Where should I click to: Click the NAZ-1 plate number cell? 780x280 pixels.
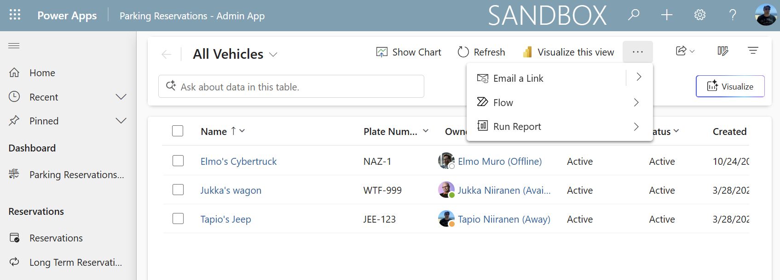tap(377, 161)
